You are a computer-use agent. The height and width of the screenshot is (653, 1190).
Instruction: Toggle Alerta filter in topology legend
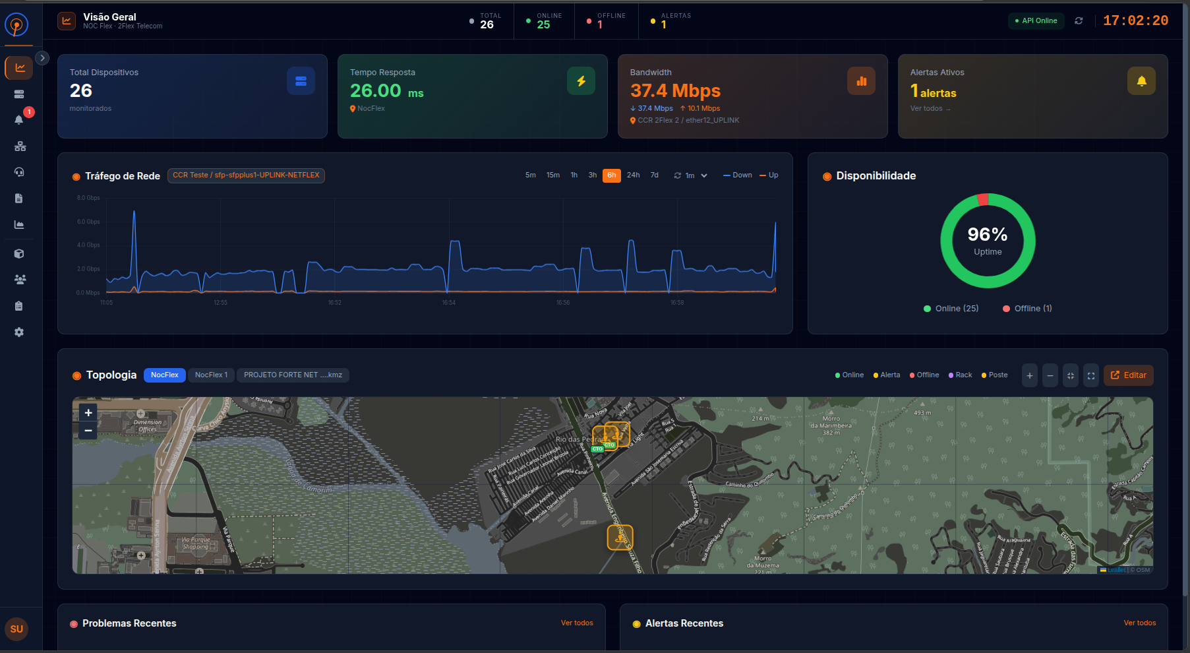coord(887,375)
